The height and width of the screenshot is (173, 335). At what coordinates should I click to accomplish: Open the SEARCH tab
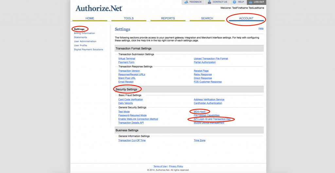coord(207,19)
